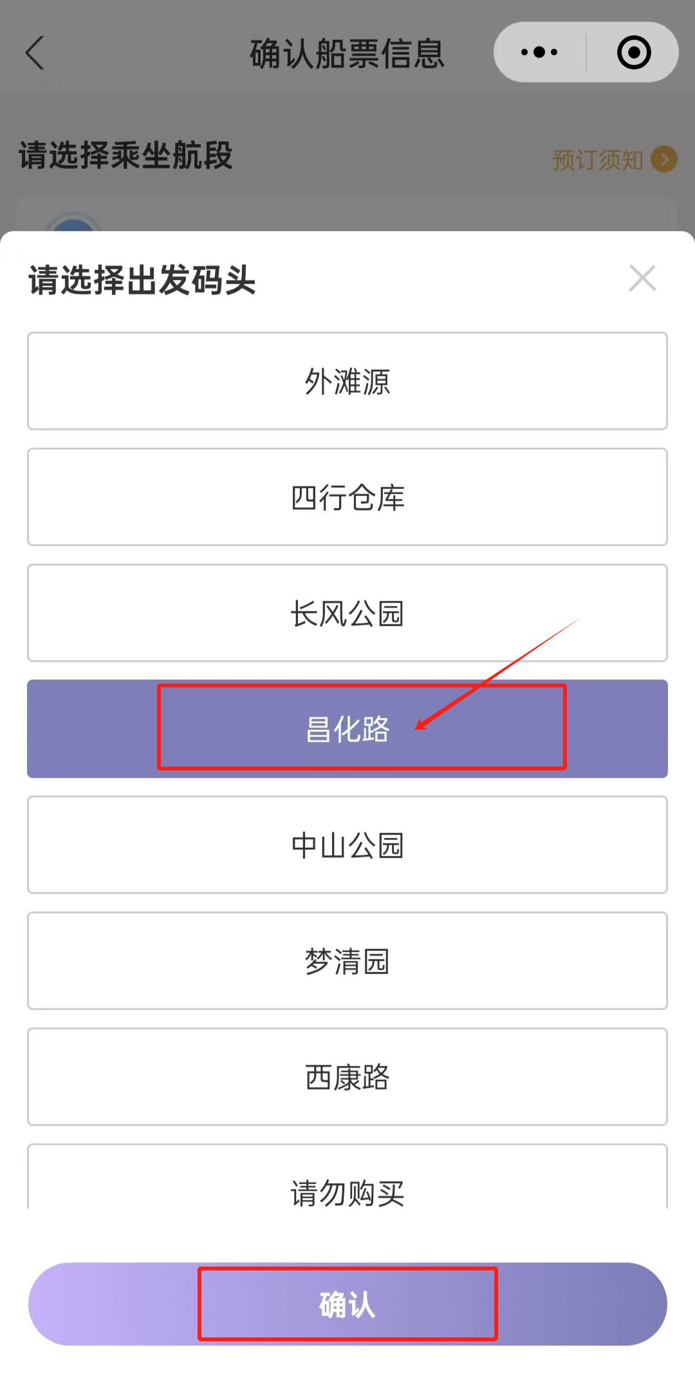Open the 预订须知 booking notice link
This screenshot has width=695, height=1378.
coord(598,160)
